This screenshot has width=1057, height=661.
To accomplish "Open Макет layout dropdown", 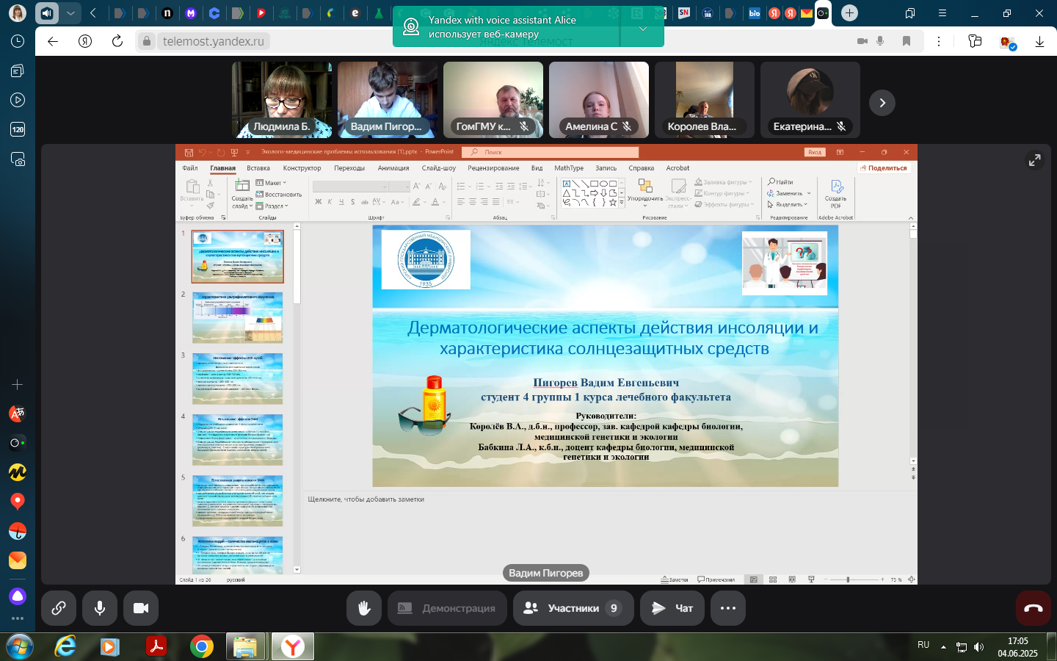I will [x=271, y=183].
